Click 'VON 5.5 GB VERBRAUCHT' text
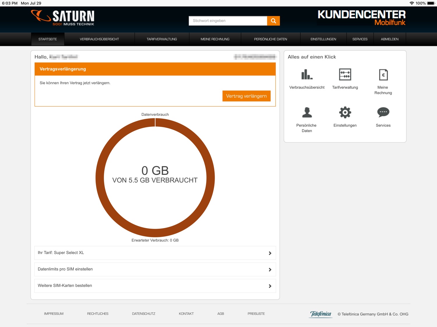This screenshot has width=437, height=327. [x=155, y=180]
